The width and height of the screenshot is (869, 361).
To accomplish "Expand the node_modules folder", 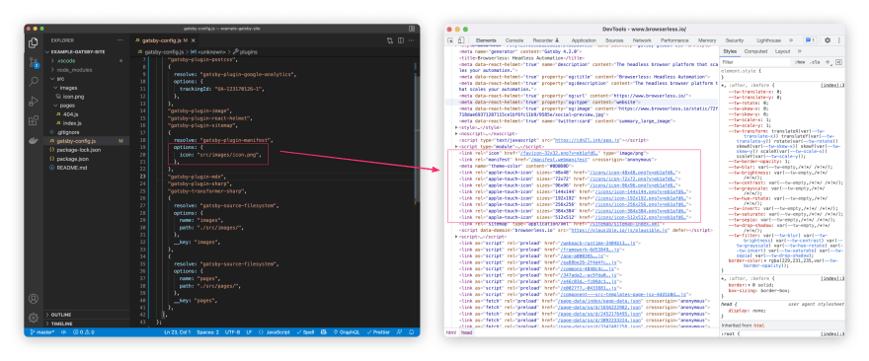I will [69, 70].
